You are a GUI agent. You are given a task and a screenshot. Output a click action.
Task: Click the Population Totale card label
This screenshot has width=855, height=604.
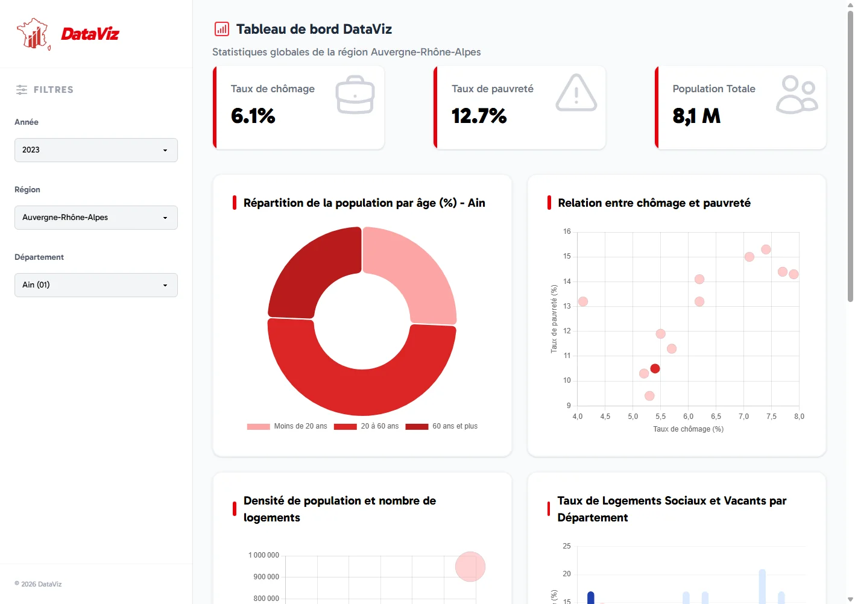tap(714, 89)
